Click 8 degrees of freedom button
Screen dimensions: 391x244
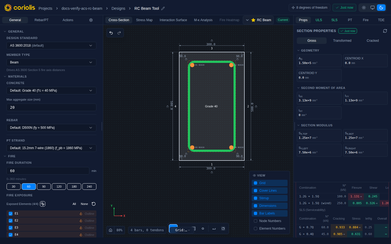pos(310,8)
